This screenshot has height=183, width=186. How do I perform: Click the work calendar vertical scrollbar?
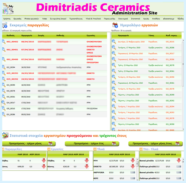tap(183, 64)
